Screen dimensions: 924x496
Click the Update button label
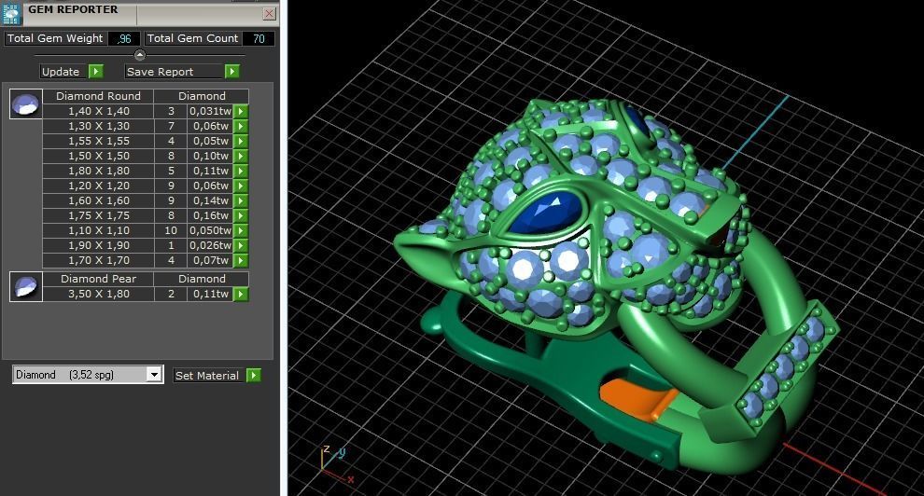(61, 72)
